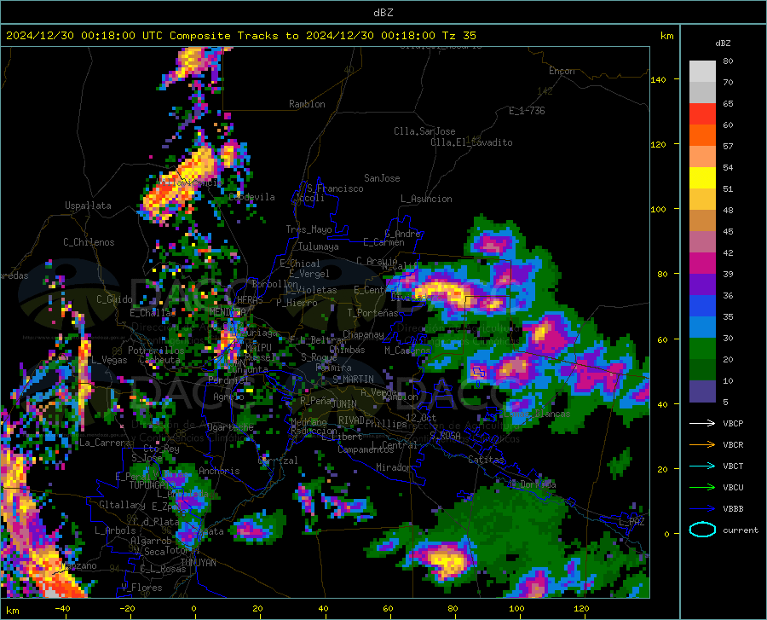Click the composite tracks timestamp header
Viewport: 767px width, 620px height.
pos(240,36)
